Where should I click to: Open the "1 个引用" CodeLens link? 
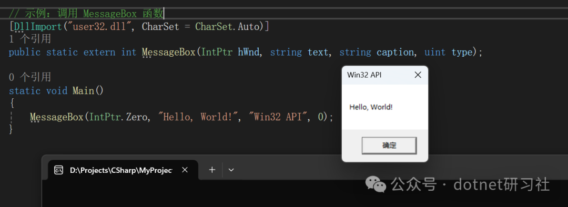pos(29,39)
